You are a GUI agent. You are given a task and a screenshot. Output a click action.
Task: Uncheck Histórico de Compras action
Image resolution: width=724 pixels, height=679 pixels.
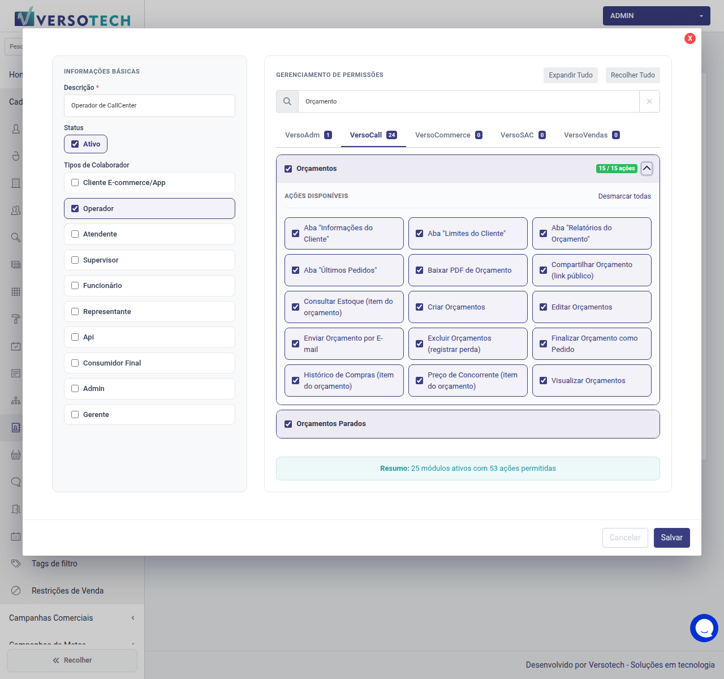coord(296,381)
